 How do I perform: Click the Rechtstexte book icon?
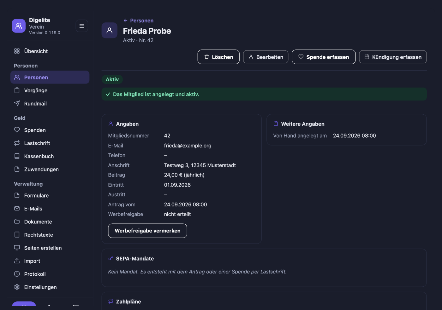click(x=17, y=235)
